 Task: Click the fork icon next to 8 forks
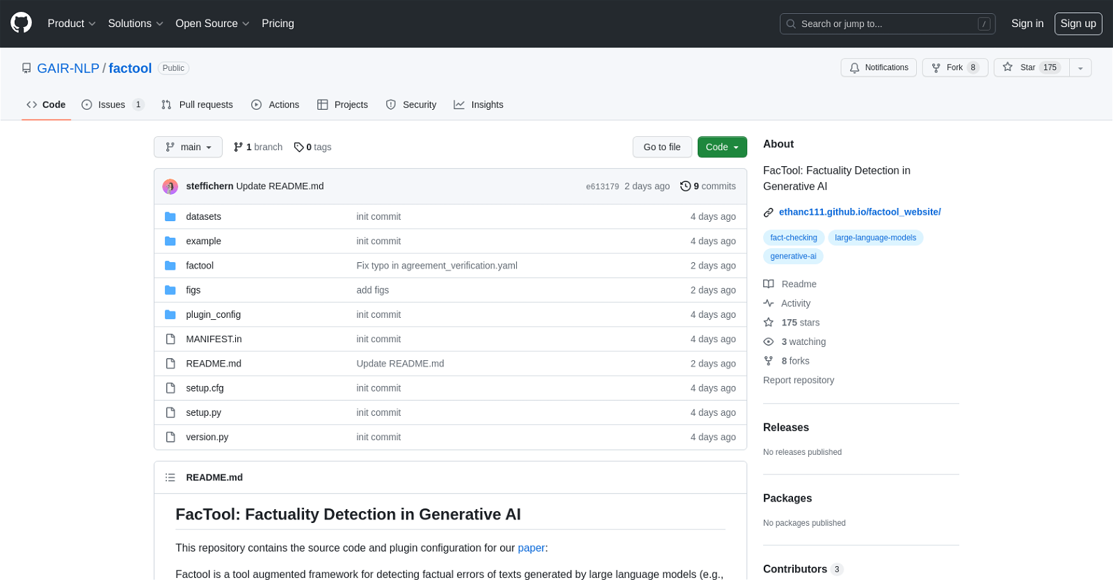(x=769, y=361)
